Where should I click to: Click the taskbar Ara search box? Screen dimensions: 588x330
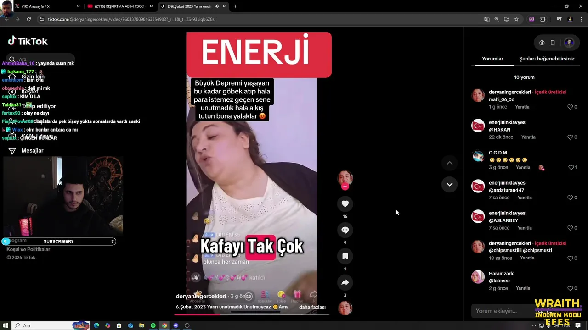[x=51, y=325]
